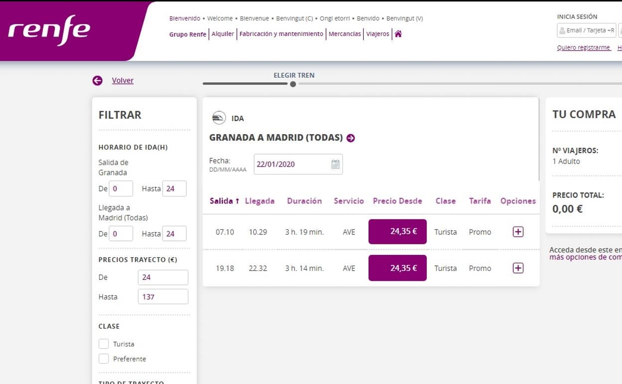Open the calendar date picker icon
This screenshot has height=384, width=622.
[x=335, y=164]
